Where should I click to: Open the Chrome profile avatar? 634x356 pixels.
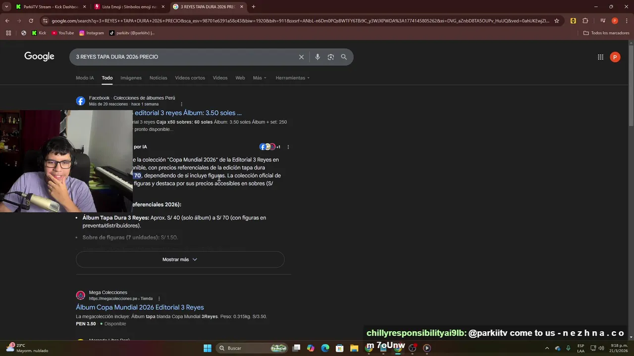(615, 21)
